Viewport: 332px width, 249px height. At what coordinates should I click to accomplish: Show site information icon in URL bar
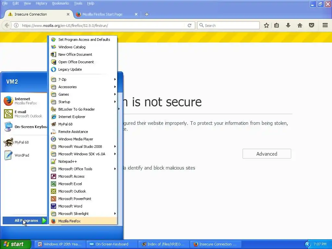click(16, 25)
